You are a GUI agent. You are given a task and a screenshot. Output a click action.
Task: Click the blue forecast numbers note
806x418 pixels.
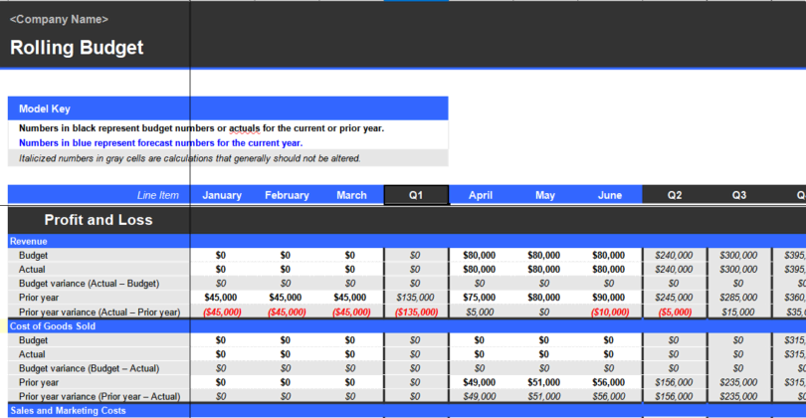161,143
